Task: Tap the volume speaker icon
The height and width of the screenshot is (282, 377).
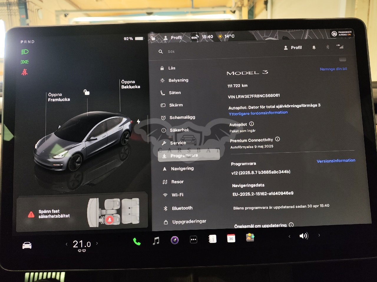Action: [x=303, y=236]
